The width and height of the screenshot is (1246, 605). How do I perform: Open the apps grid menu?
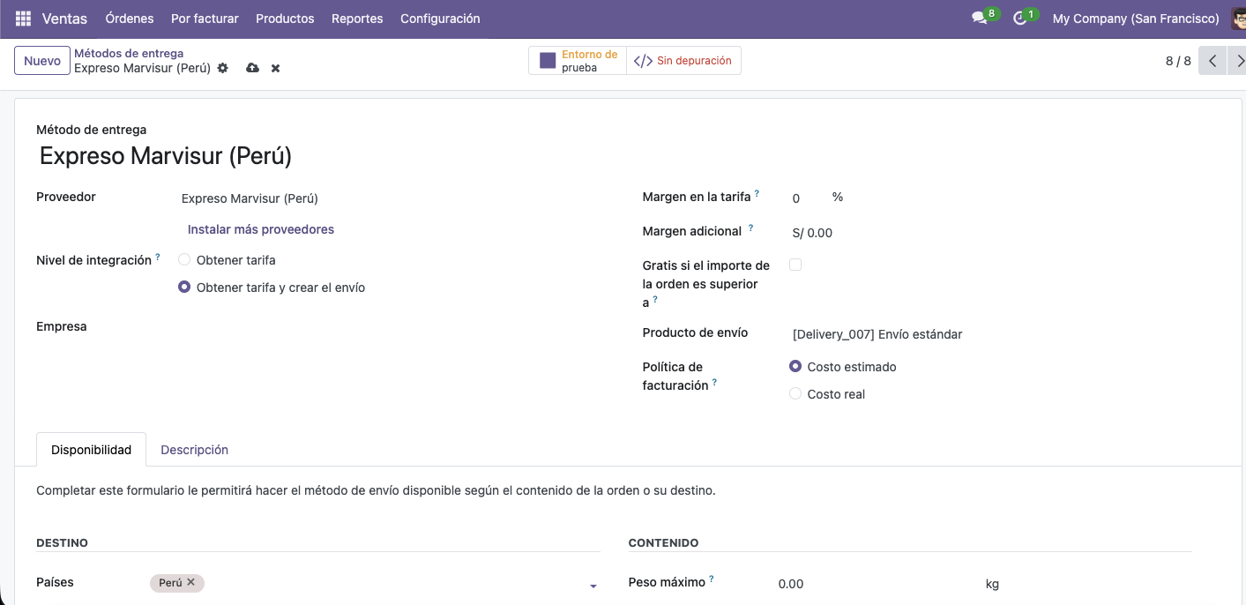[23, 19]
